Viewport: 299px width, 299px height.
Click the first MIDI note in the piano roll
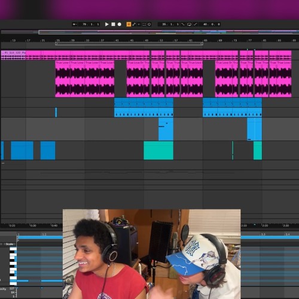coord(23,281)
